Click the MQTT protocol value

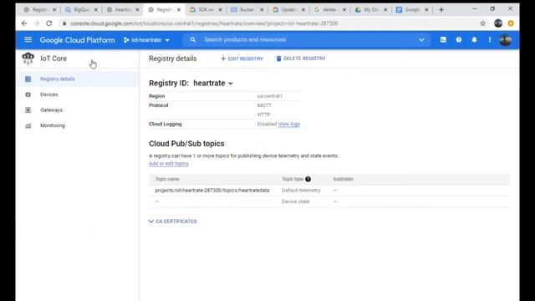click(x=264, y=105)
